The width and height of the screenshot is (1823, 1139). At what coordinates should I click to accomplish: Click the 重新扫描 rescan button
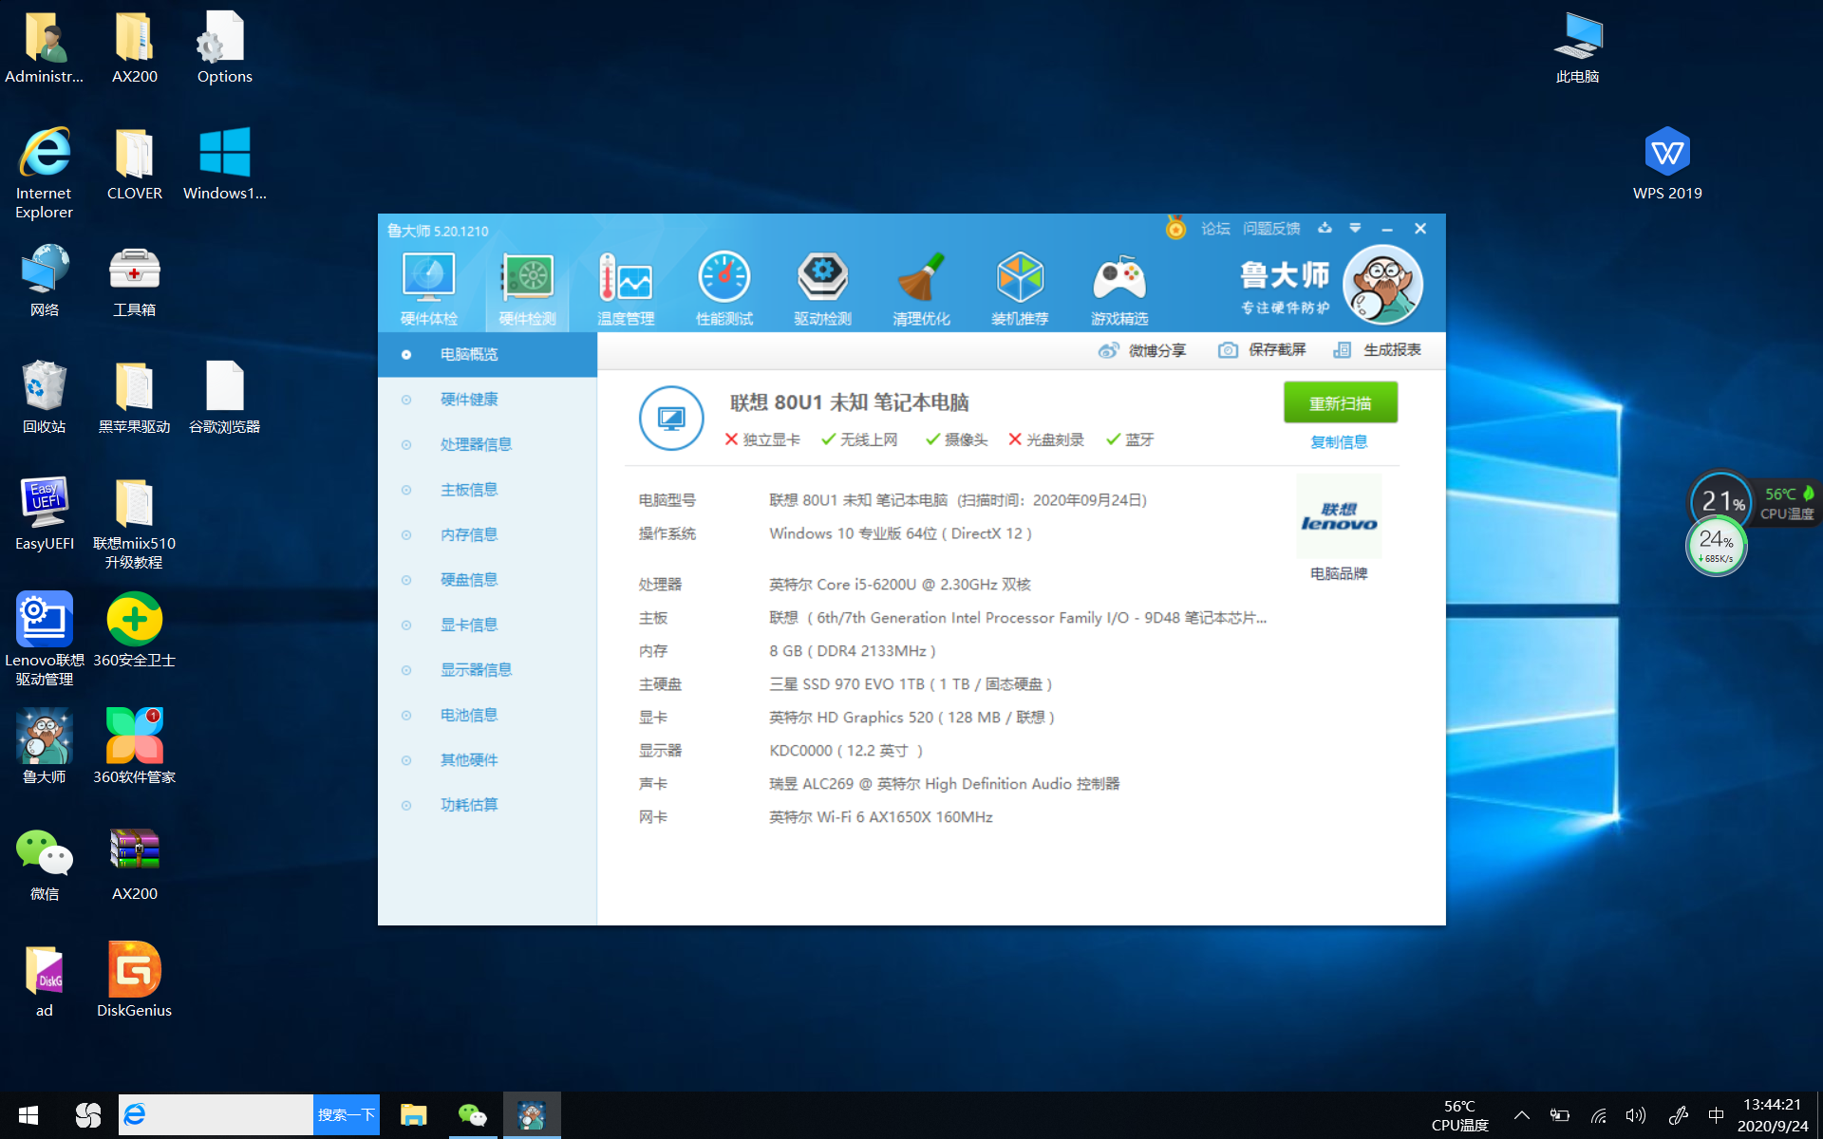click(1340, 401)
